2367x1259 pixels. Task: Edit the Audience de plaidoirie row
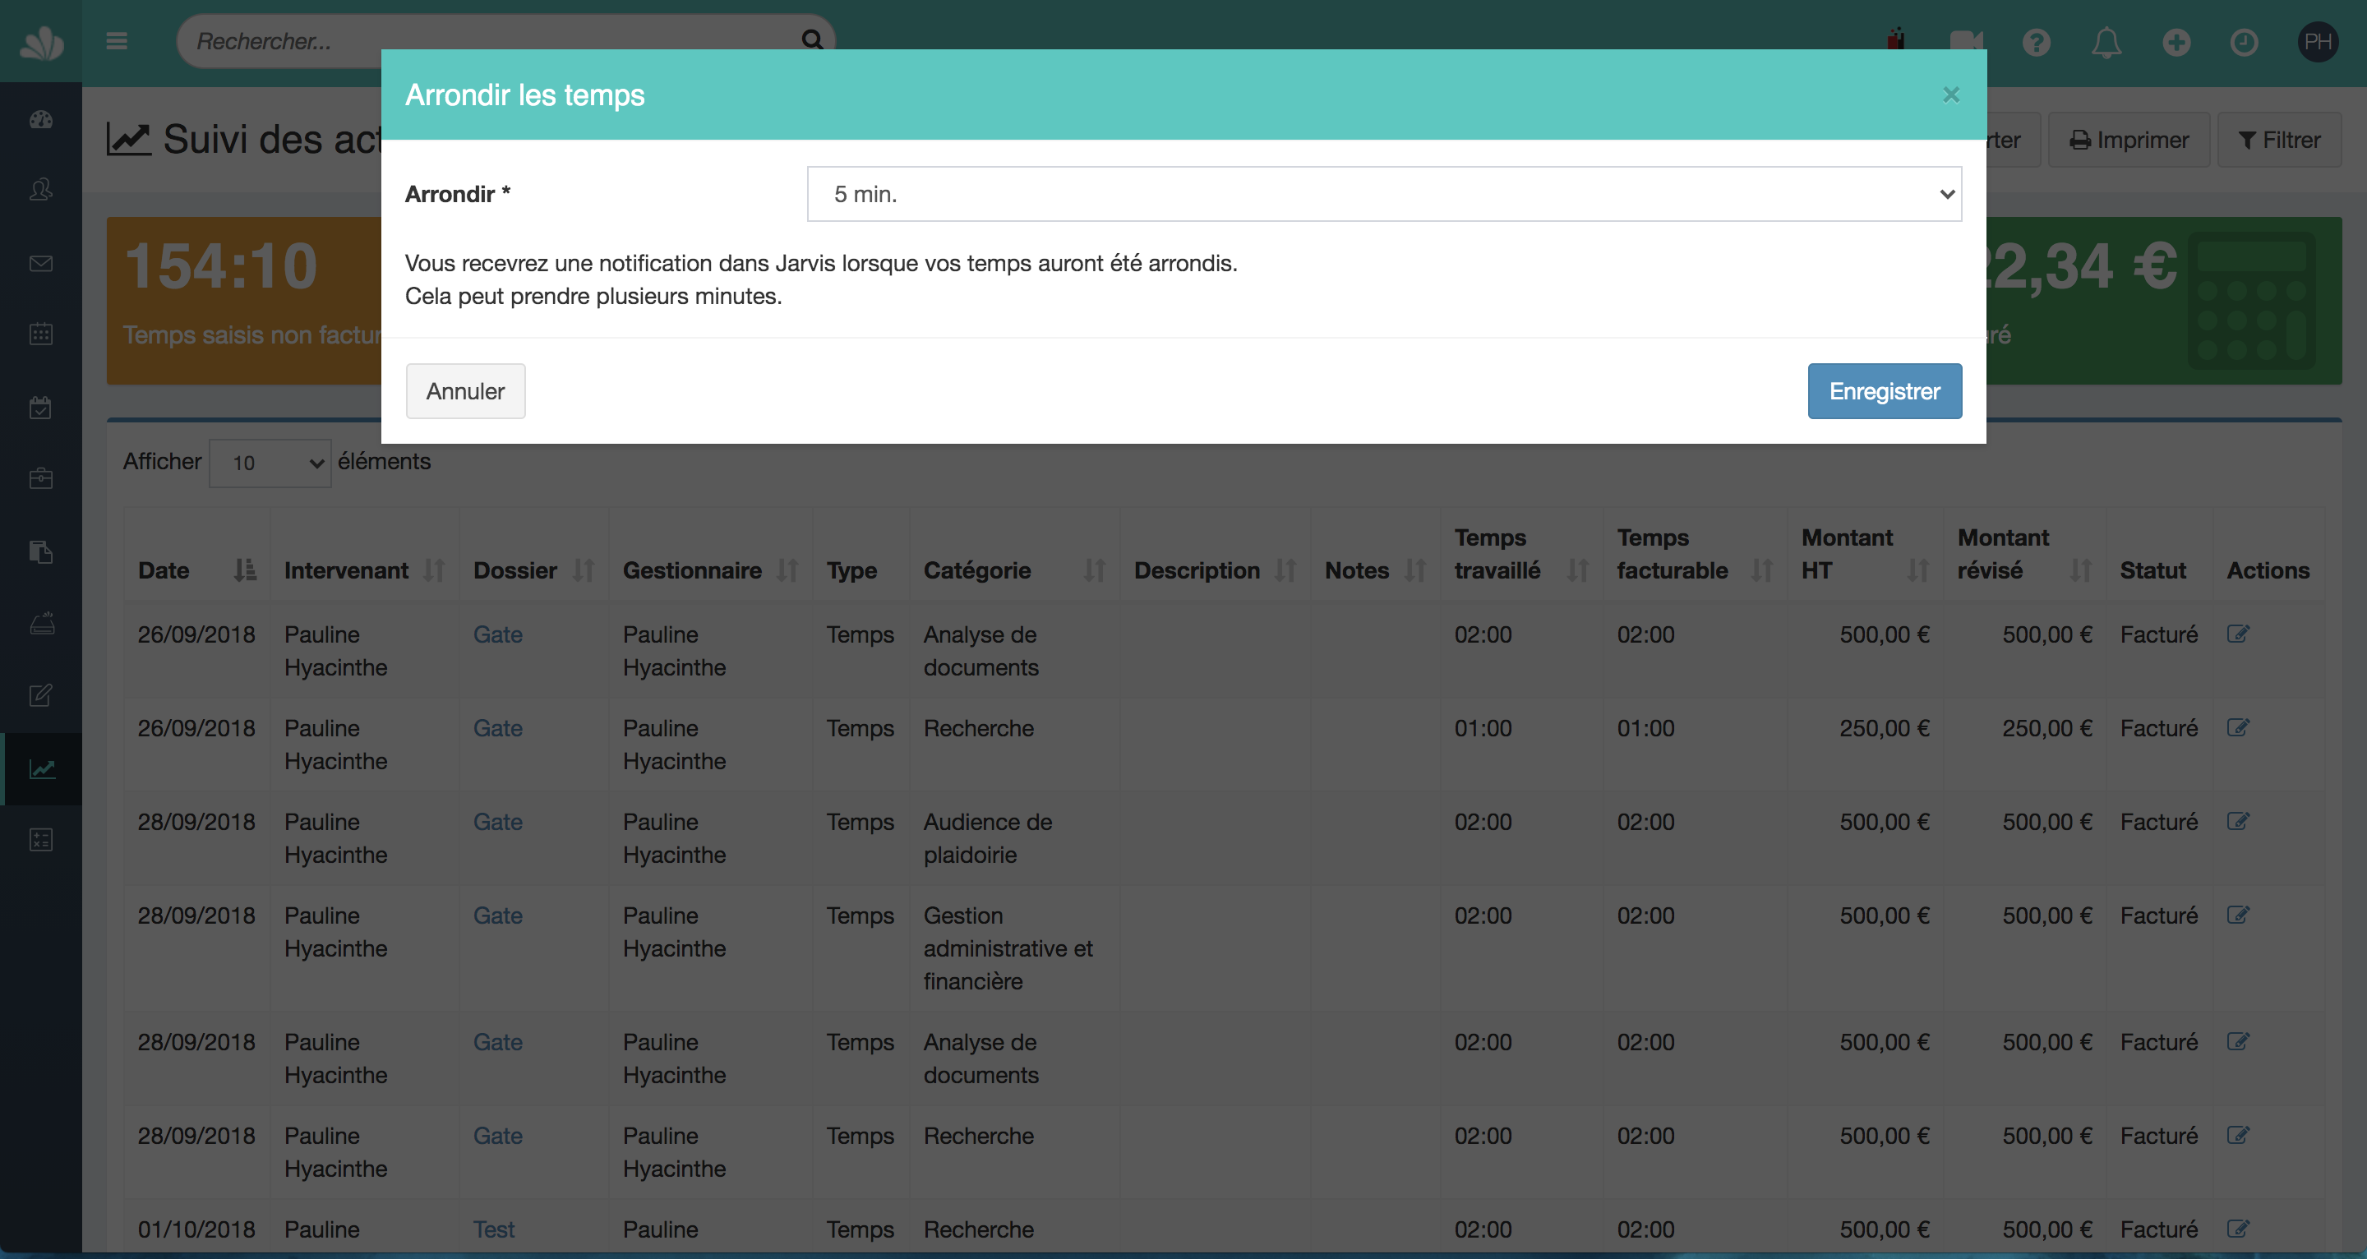pos(2238,822)
